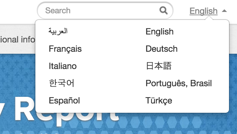Open the English language selector link
This screenshot has width=237, height=134.
click(x=203, y=11)
